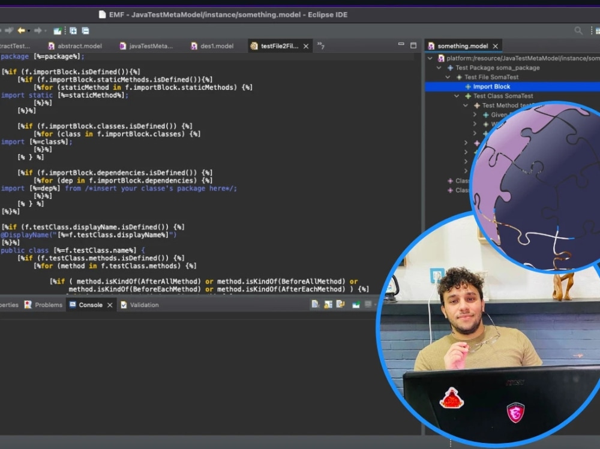Click the Problems view icon
Screen dimensions: 600x449
click(28, 305)
